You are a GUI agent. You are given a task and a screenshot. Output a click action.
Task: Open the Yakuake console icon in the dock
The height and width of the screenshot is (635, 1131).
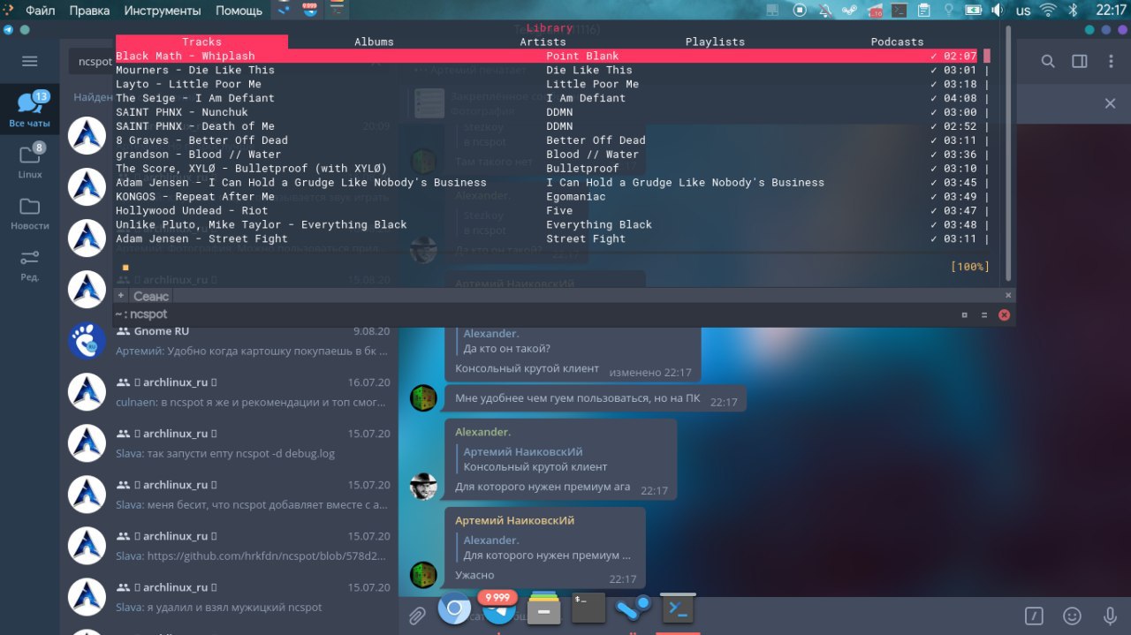pos(678,608)
